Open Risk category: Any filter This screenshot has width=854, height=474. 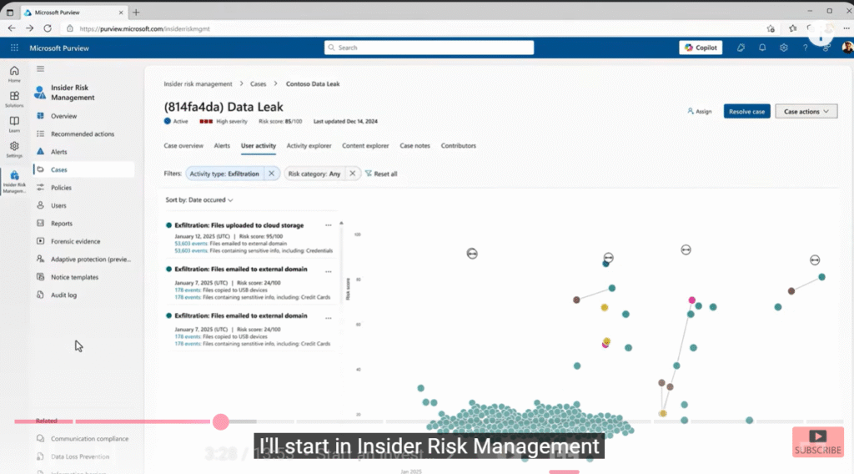(314, 174)
